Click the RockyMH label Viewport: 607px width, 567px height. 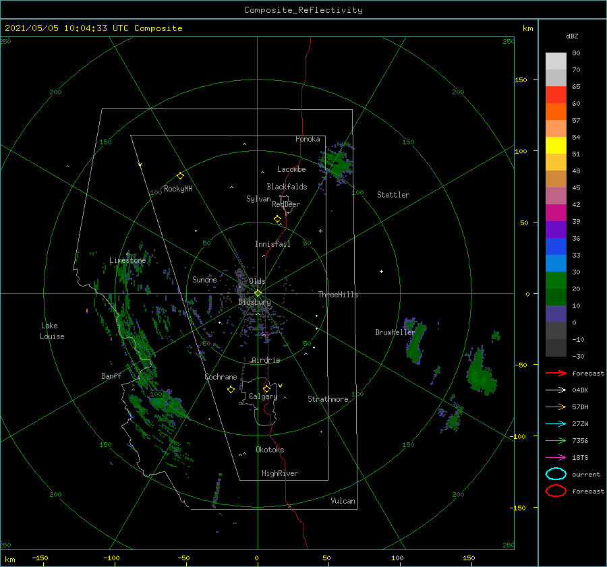178,189
